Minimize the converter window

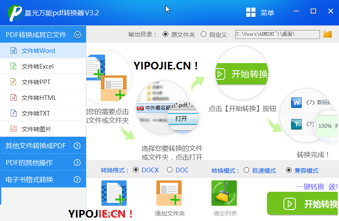296,11
